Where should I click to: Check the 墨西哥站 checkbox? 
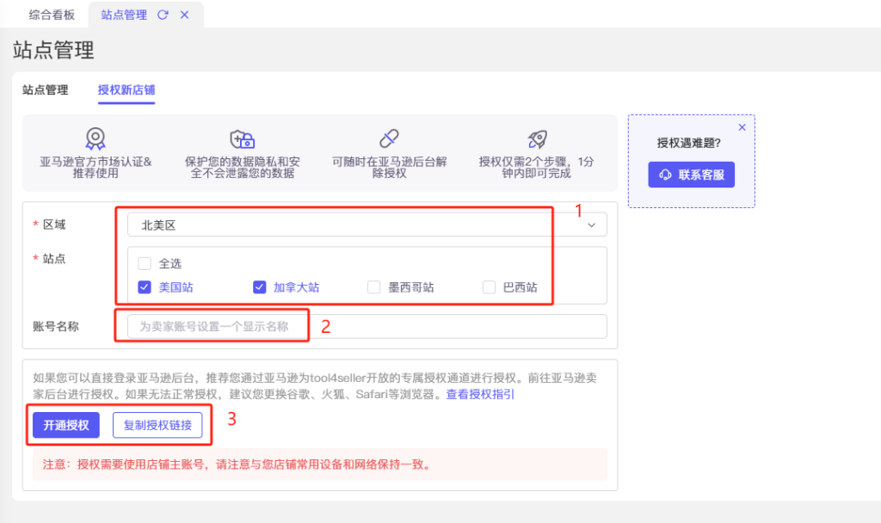[x=373, y=287]
